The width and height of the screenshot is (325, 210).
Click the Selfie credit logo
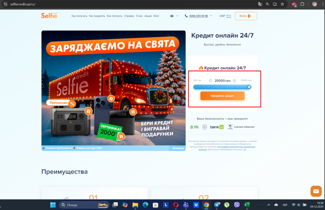pos(49,16)
